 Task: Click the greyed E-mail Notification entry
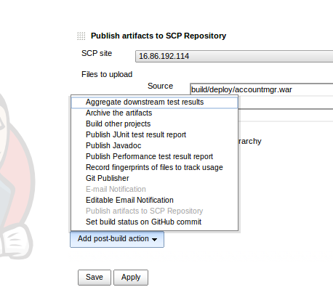(155, 189)
